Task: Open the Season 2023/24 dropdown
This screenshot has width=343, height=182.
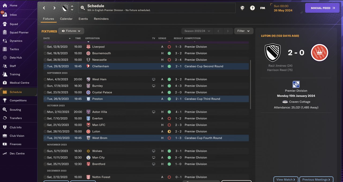Action: click(197, 31)
